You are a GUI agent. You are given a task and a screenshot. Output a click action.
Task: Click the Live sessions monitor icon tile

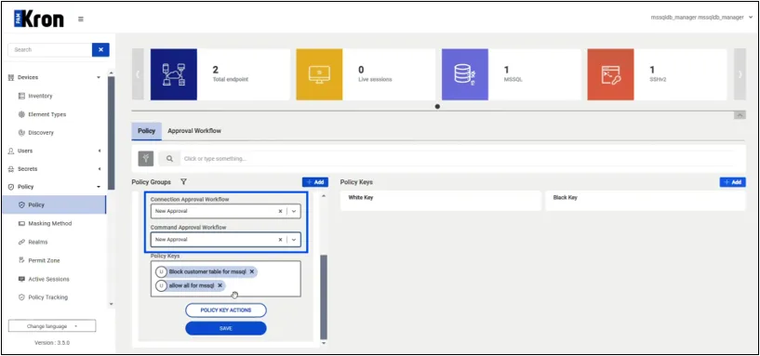[x=319, y=74]
